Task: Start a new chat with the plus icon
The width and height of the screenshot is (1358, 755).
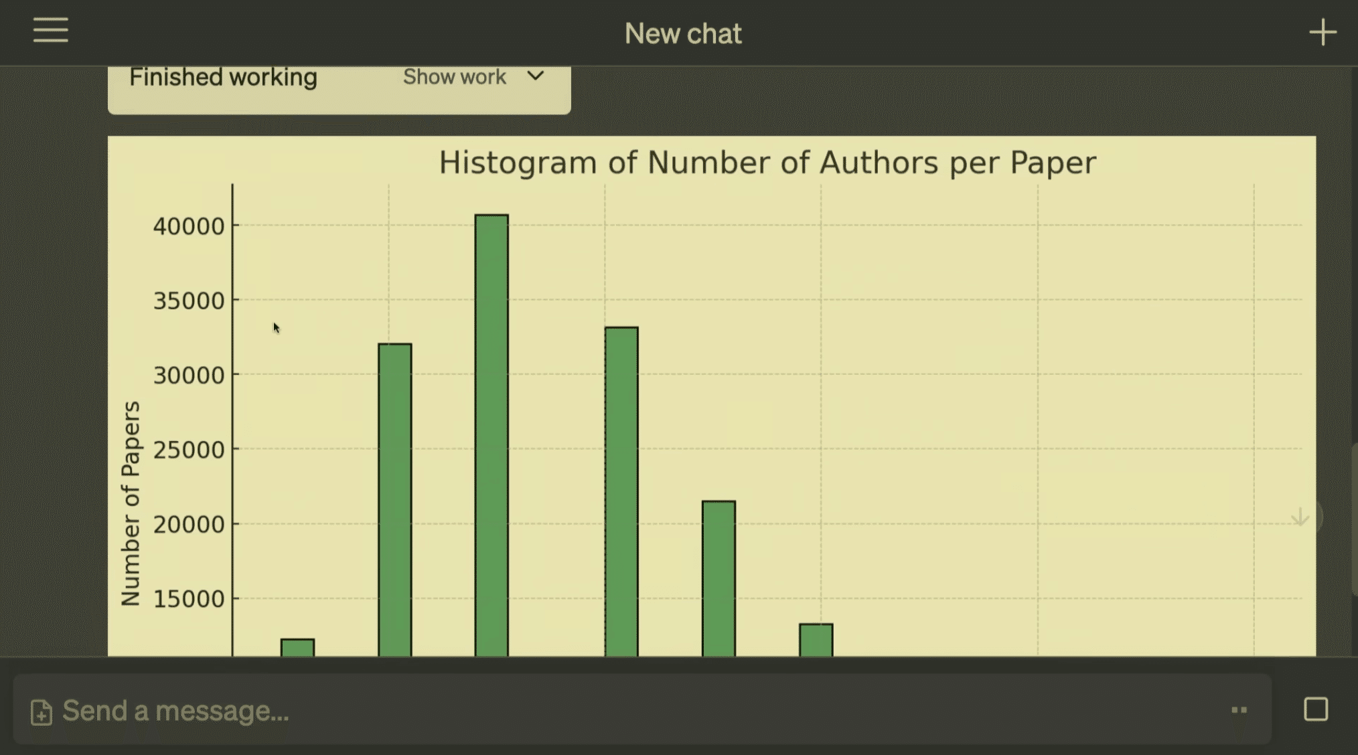Action: tap(1323, 32)
